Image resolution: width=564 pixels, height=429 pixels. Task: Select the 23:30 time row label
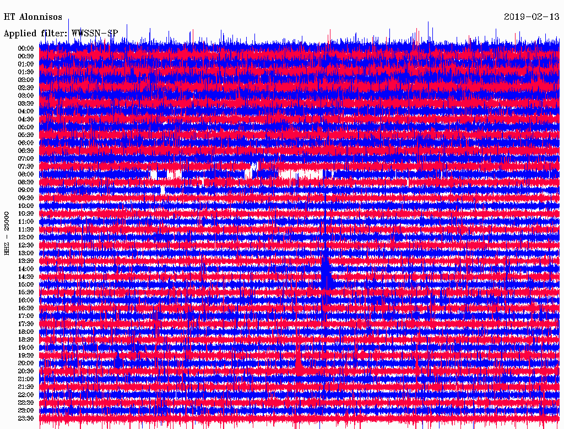click(x=26, y=418)
